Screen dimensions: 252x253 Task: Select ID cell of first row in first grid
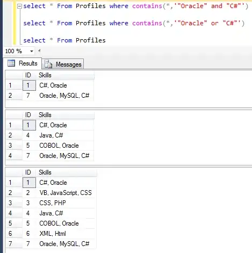pos(29,85)
